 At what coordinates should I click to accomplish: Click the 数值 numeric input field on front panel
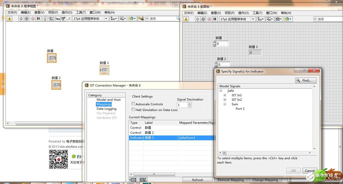click(x=222, y=44)
